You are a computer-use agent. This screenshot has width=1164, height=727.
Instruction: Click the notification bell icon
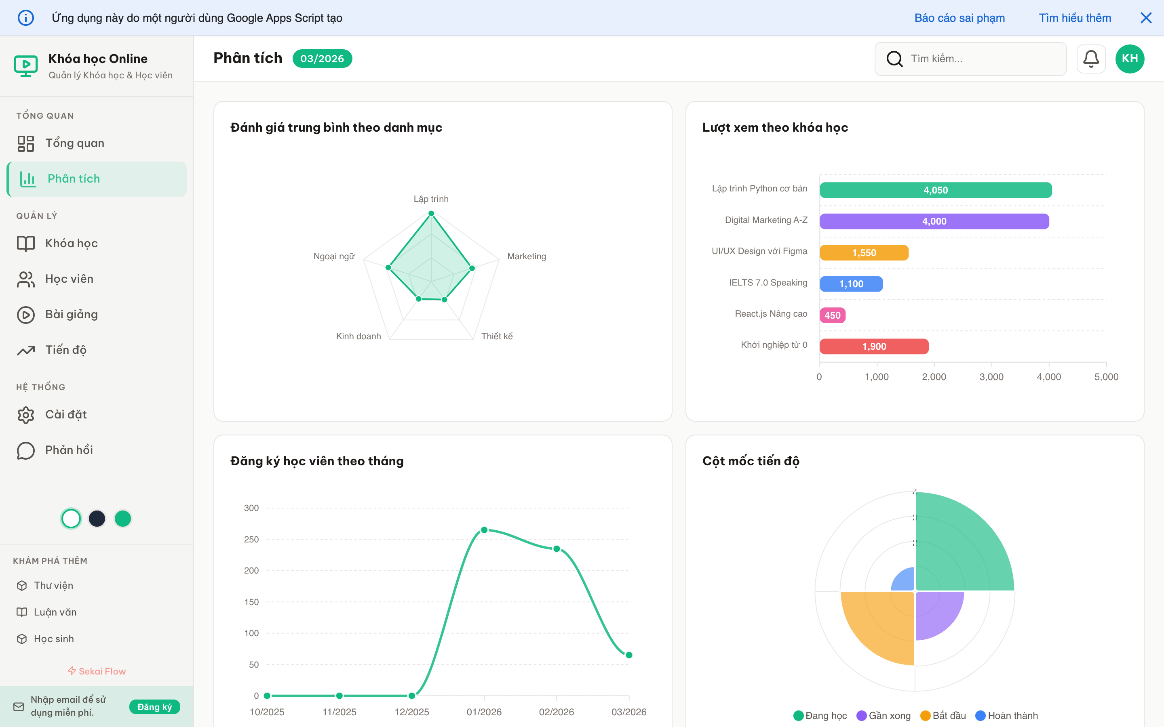click(x=1091, y=58)
